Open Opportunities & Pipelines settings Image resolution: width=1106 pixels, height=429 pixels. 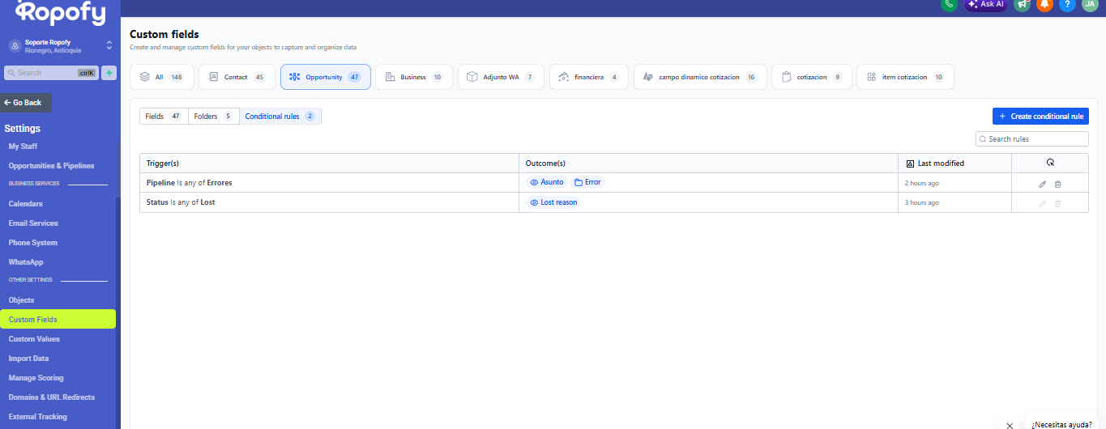click(x=51, y=166)
